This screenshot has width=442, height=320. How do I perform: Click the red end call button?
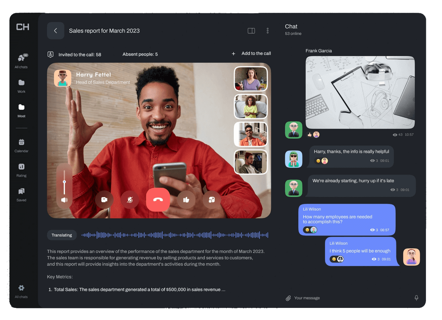tap(158, 200)
